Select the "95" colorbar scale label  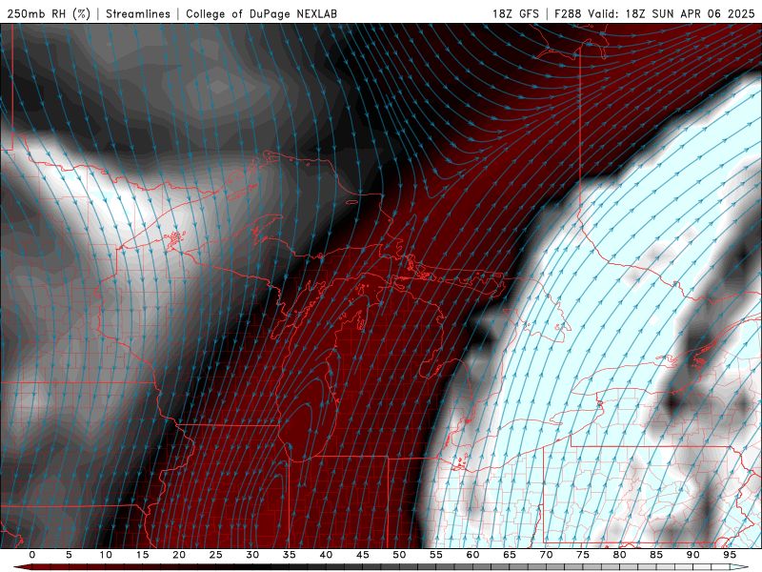tap(730, 555)
